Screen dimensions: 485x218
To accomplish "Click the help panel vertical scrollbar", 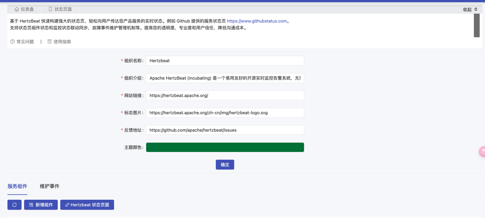I will pyautogui.click(x=476, y=26).
